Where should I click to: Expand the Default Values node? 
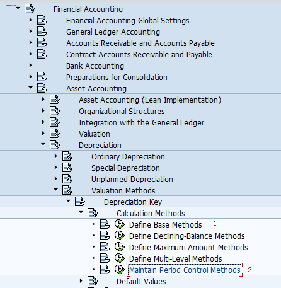(x=81, y=281)
